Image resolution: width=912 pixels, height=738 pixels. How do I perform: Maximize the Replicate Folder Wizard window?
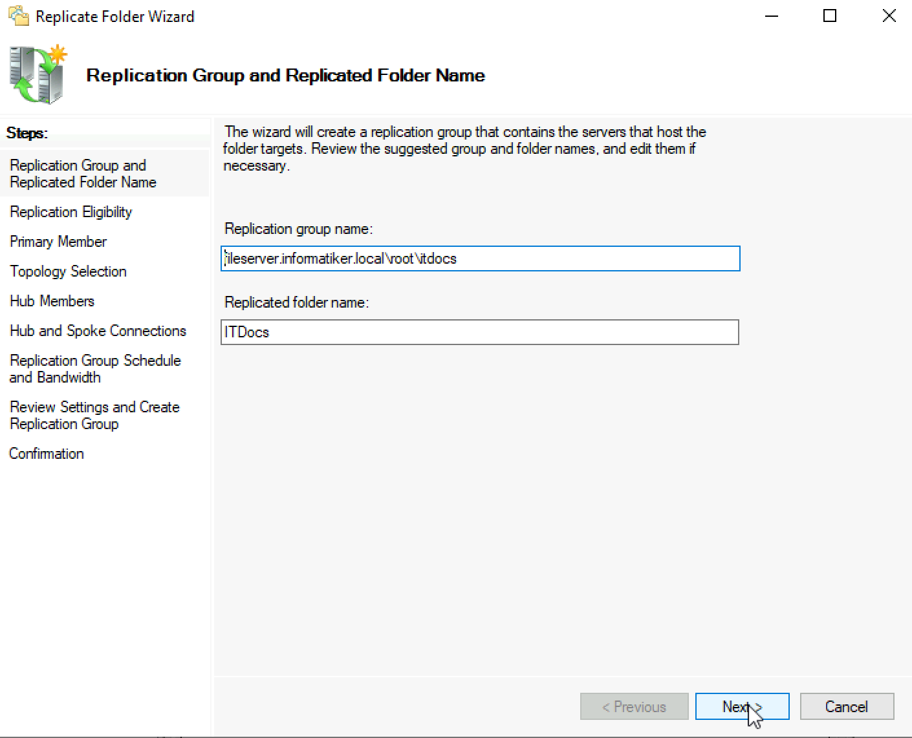[x=830, y=16]
